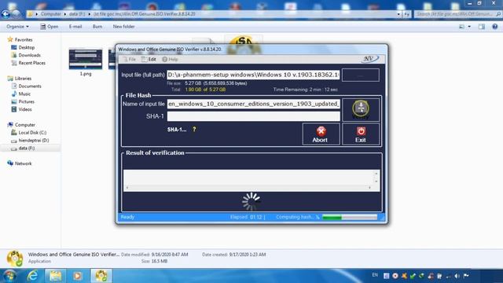Open the File menu in ISO Verifier
Screen dimensions: 503x283
(130, 60)
